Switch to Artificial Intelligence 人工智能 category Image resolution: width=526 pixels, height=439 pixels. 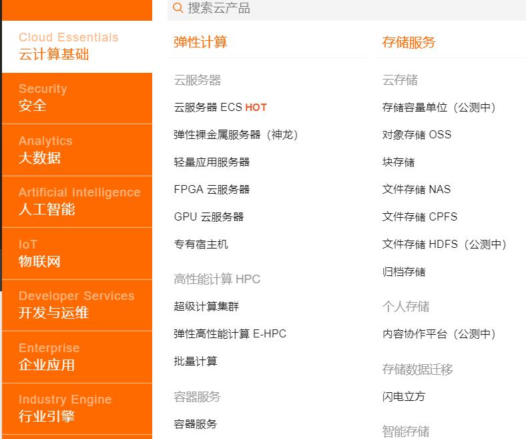[x=77, y=202]
